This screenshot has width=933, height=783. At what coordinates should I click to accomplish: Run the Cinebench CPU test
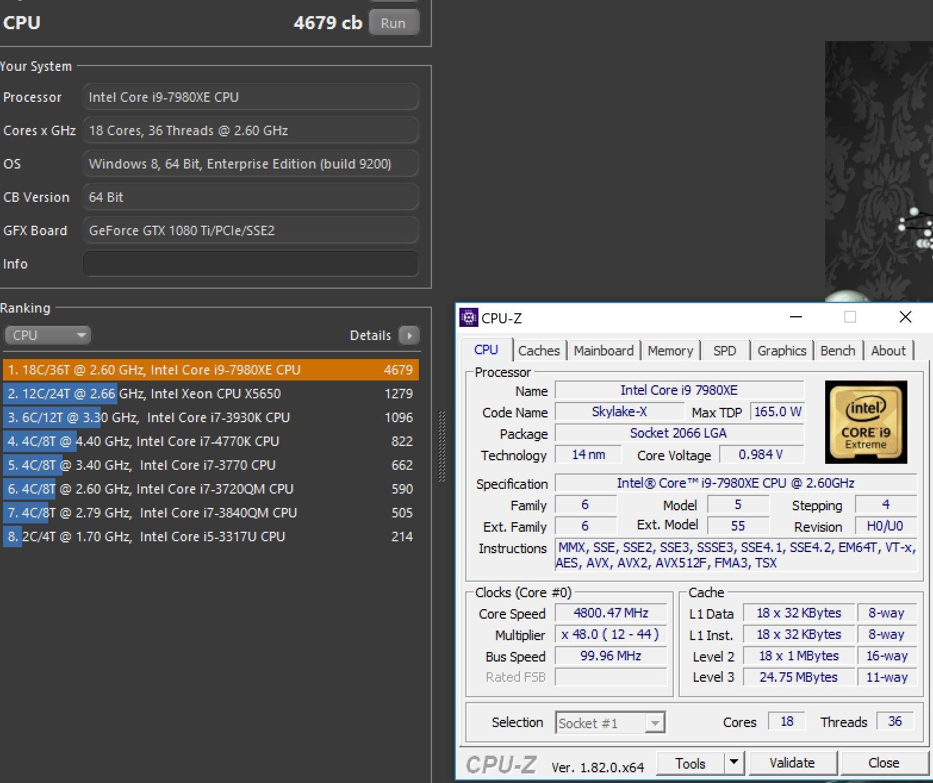point(393,23)
